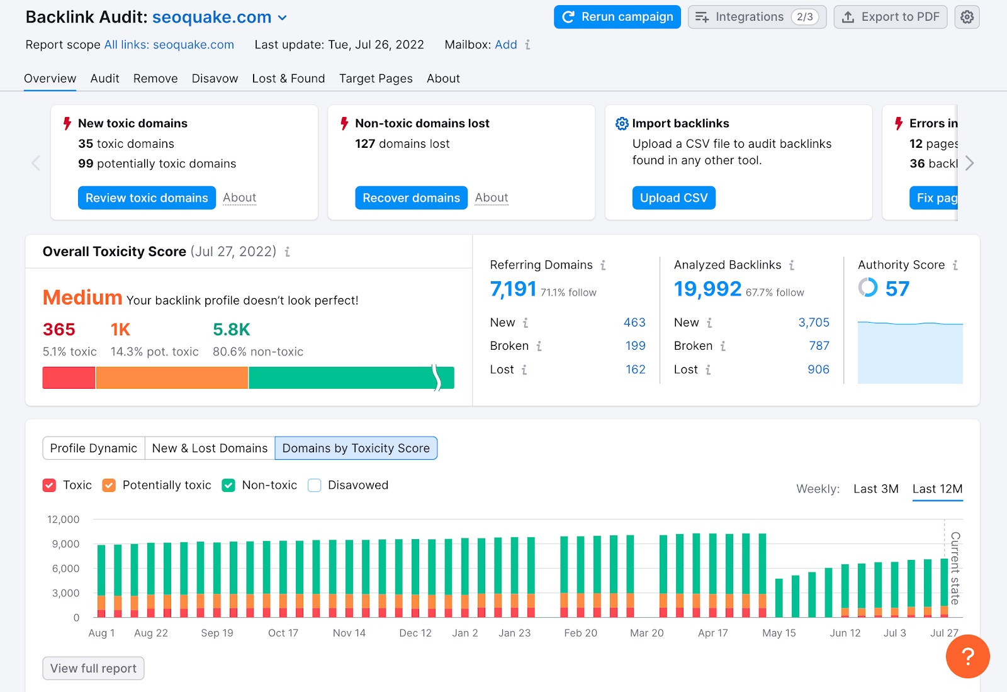The image size is (1007, 692).
Task: Click the info icon next to Analyzed Backlinks
Action: [x=791, y=265]
